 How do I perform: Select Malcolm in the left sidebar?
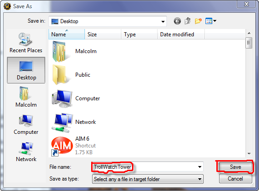point(26,97)
